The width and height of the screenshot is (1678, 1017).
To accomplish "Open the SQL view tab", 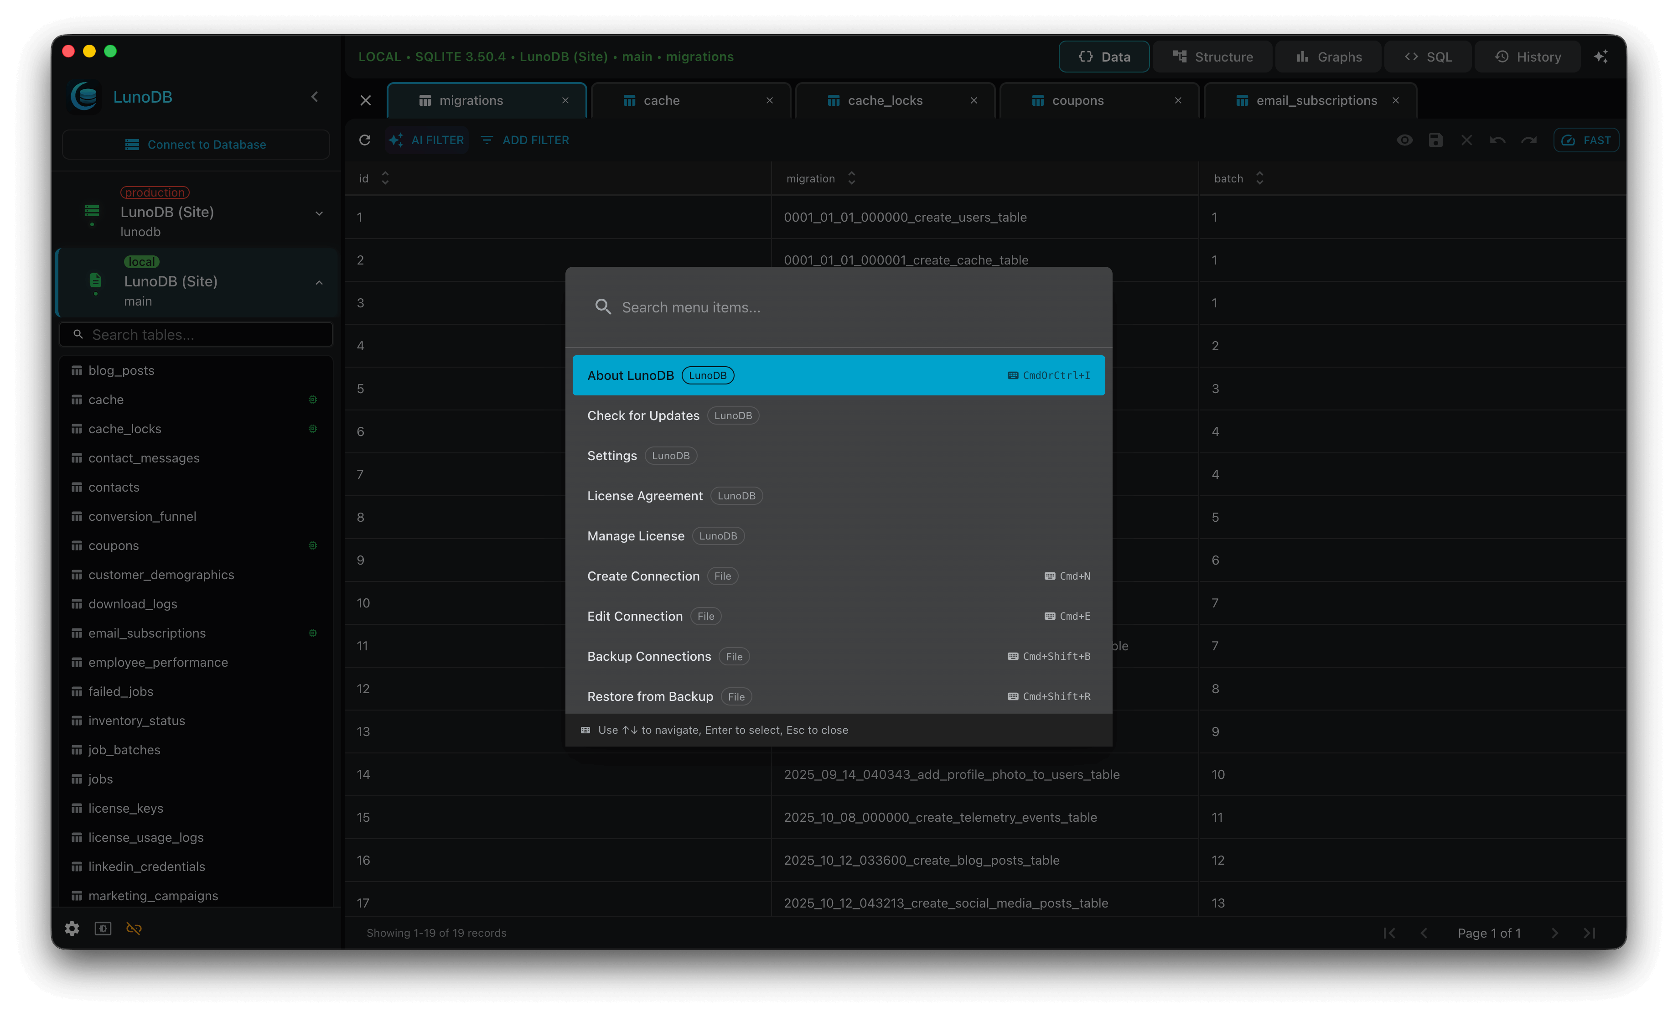I will click(1428, 57).
